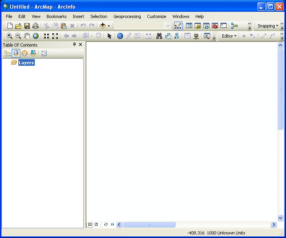This screenshot has height=238, width=286.
Task: Open the Selection menu
Action: tap(99, 16)
